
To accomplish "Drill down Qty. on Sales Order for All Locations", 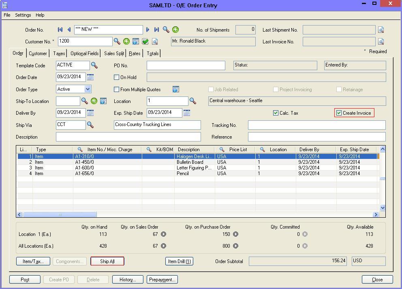I will coord(164,246).
